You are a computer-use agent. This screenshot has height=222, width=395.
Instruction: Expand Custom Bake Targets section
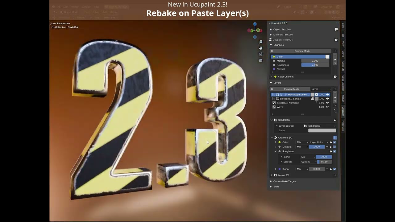pyautogui.click(x=271, y=181)
